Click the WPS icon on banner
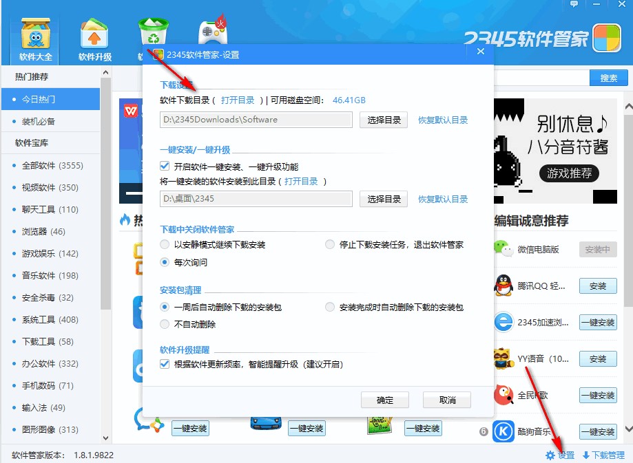 (x=130, y=111)
